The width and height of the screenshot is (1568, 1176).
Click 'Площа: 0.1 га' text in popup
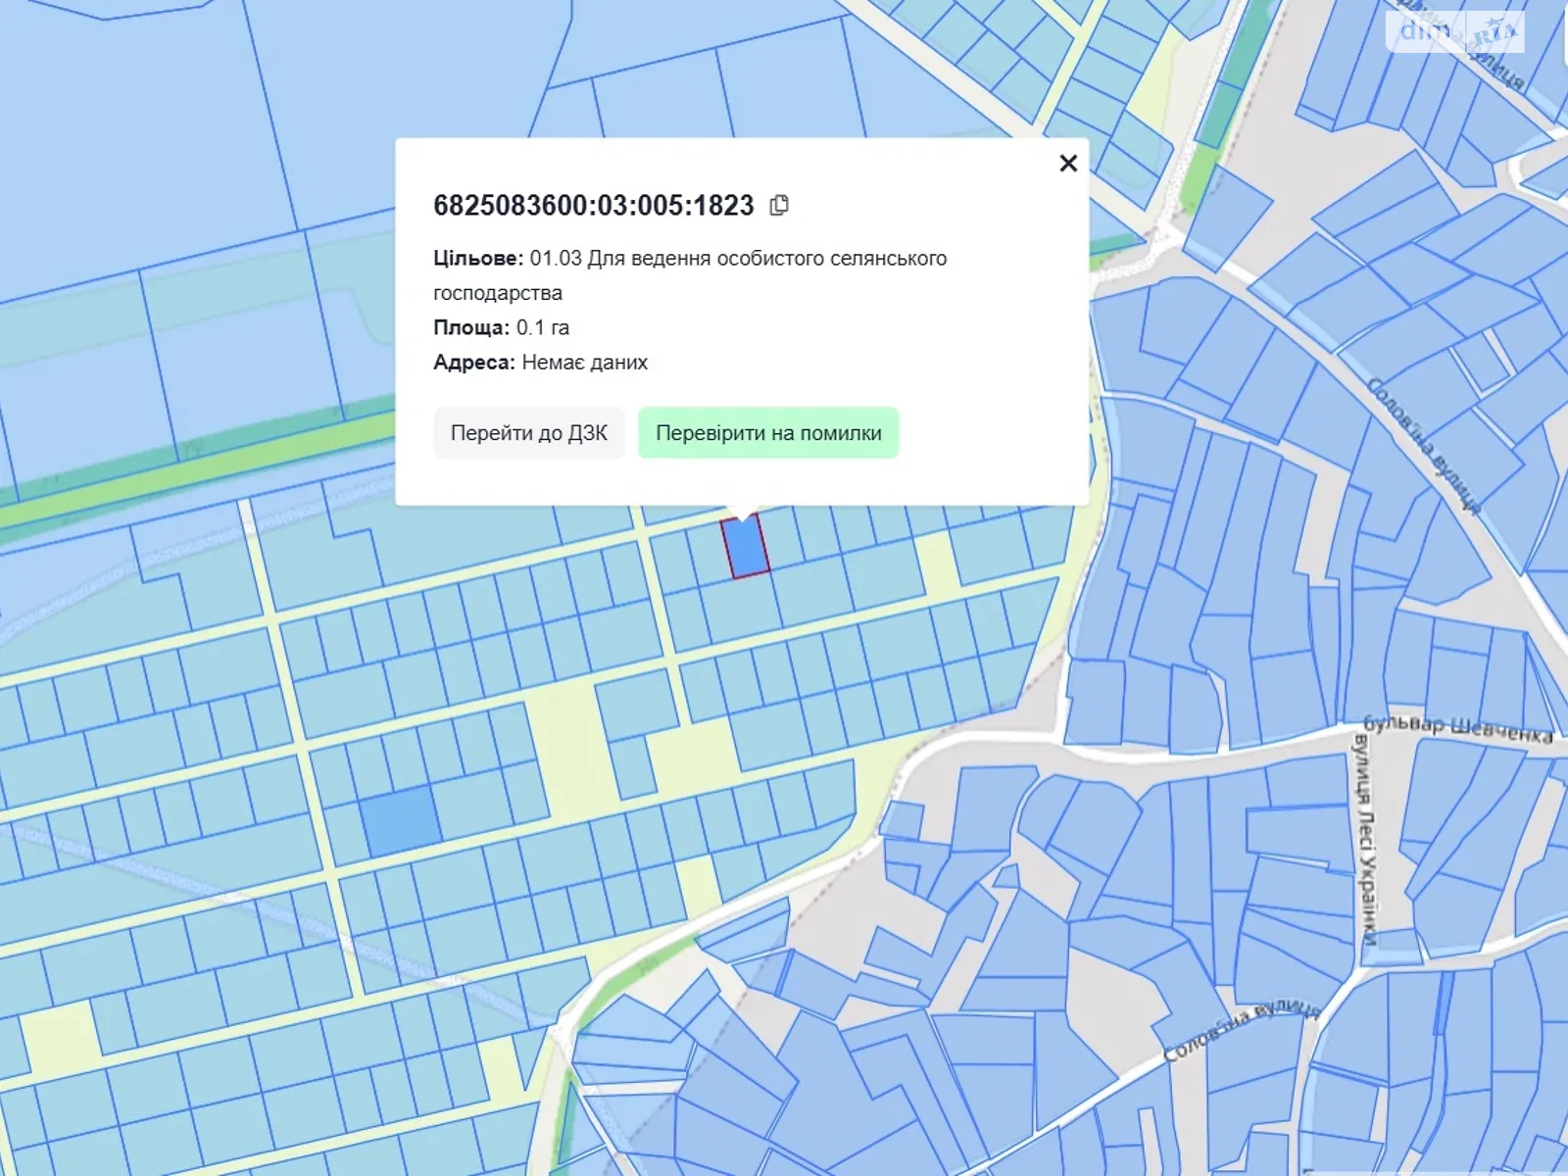click(501, 327)
